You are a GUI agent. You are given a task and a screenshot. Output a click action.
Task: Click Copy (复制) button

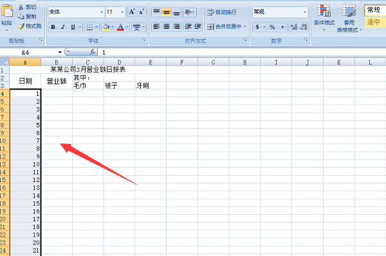27,17
